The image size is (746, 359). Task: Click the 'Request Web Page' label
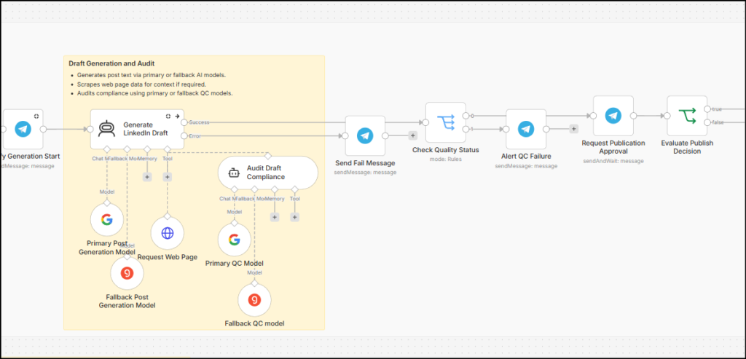pyautogui.click(x=168, y=257)
